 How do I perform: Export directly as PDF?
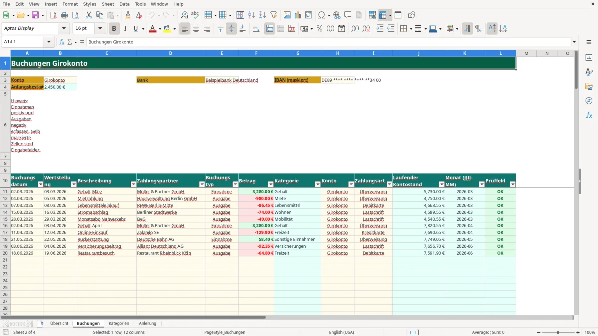pyautogui.click(x=53, y=15)
